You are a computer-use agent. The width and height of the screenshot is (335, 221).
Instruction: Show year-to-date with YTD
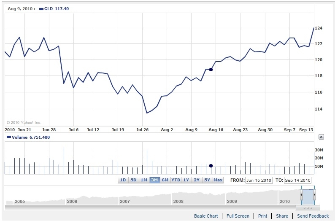coord(176,180)
